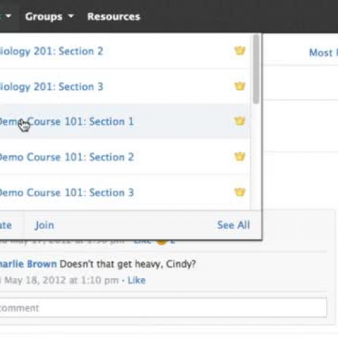
Task: Open Biology 201: Section 2 course
Action: pos(51,51)
